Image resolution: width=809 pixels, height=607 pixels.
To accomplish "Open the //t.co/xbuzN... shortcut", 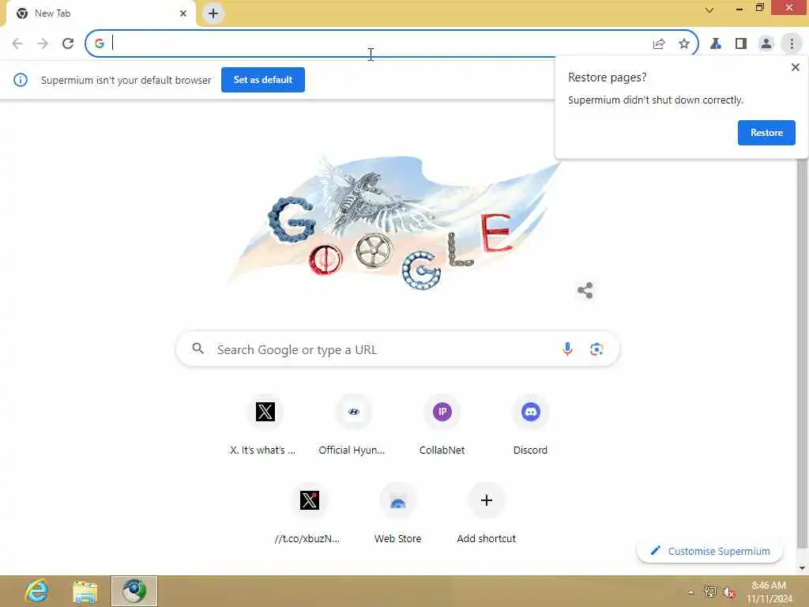I will pyautogui.click(x=309, y=514).
